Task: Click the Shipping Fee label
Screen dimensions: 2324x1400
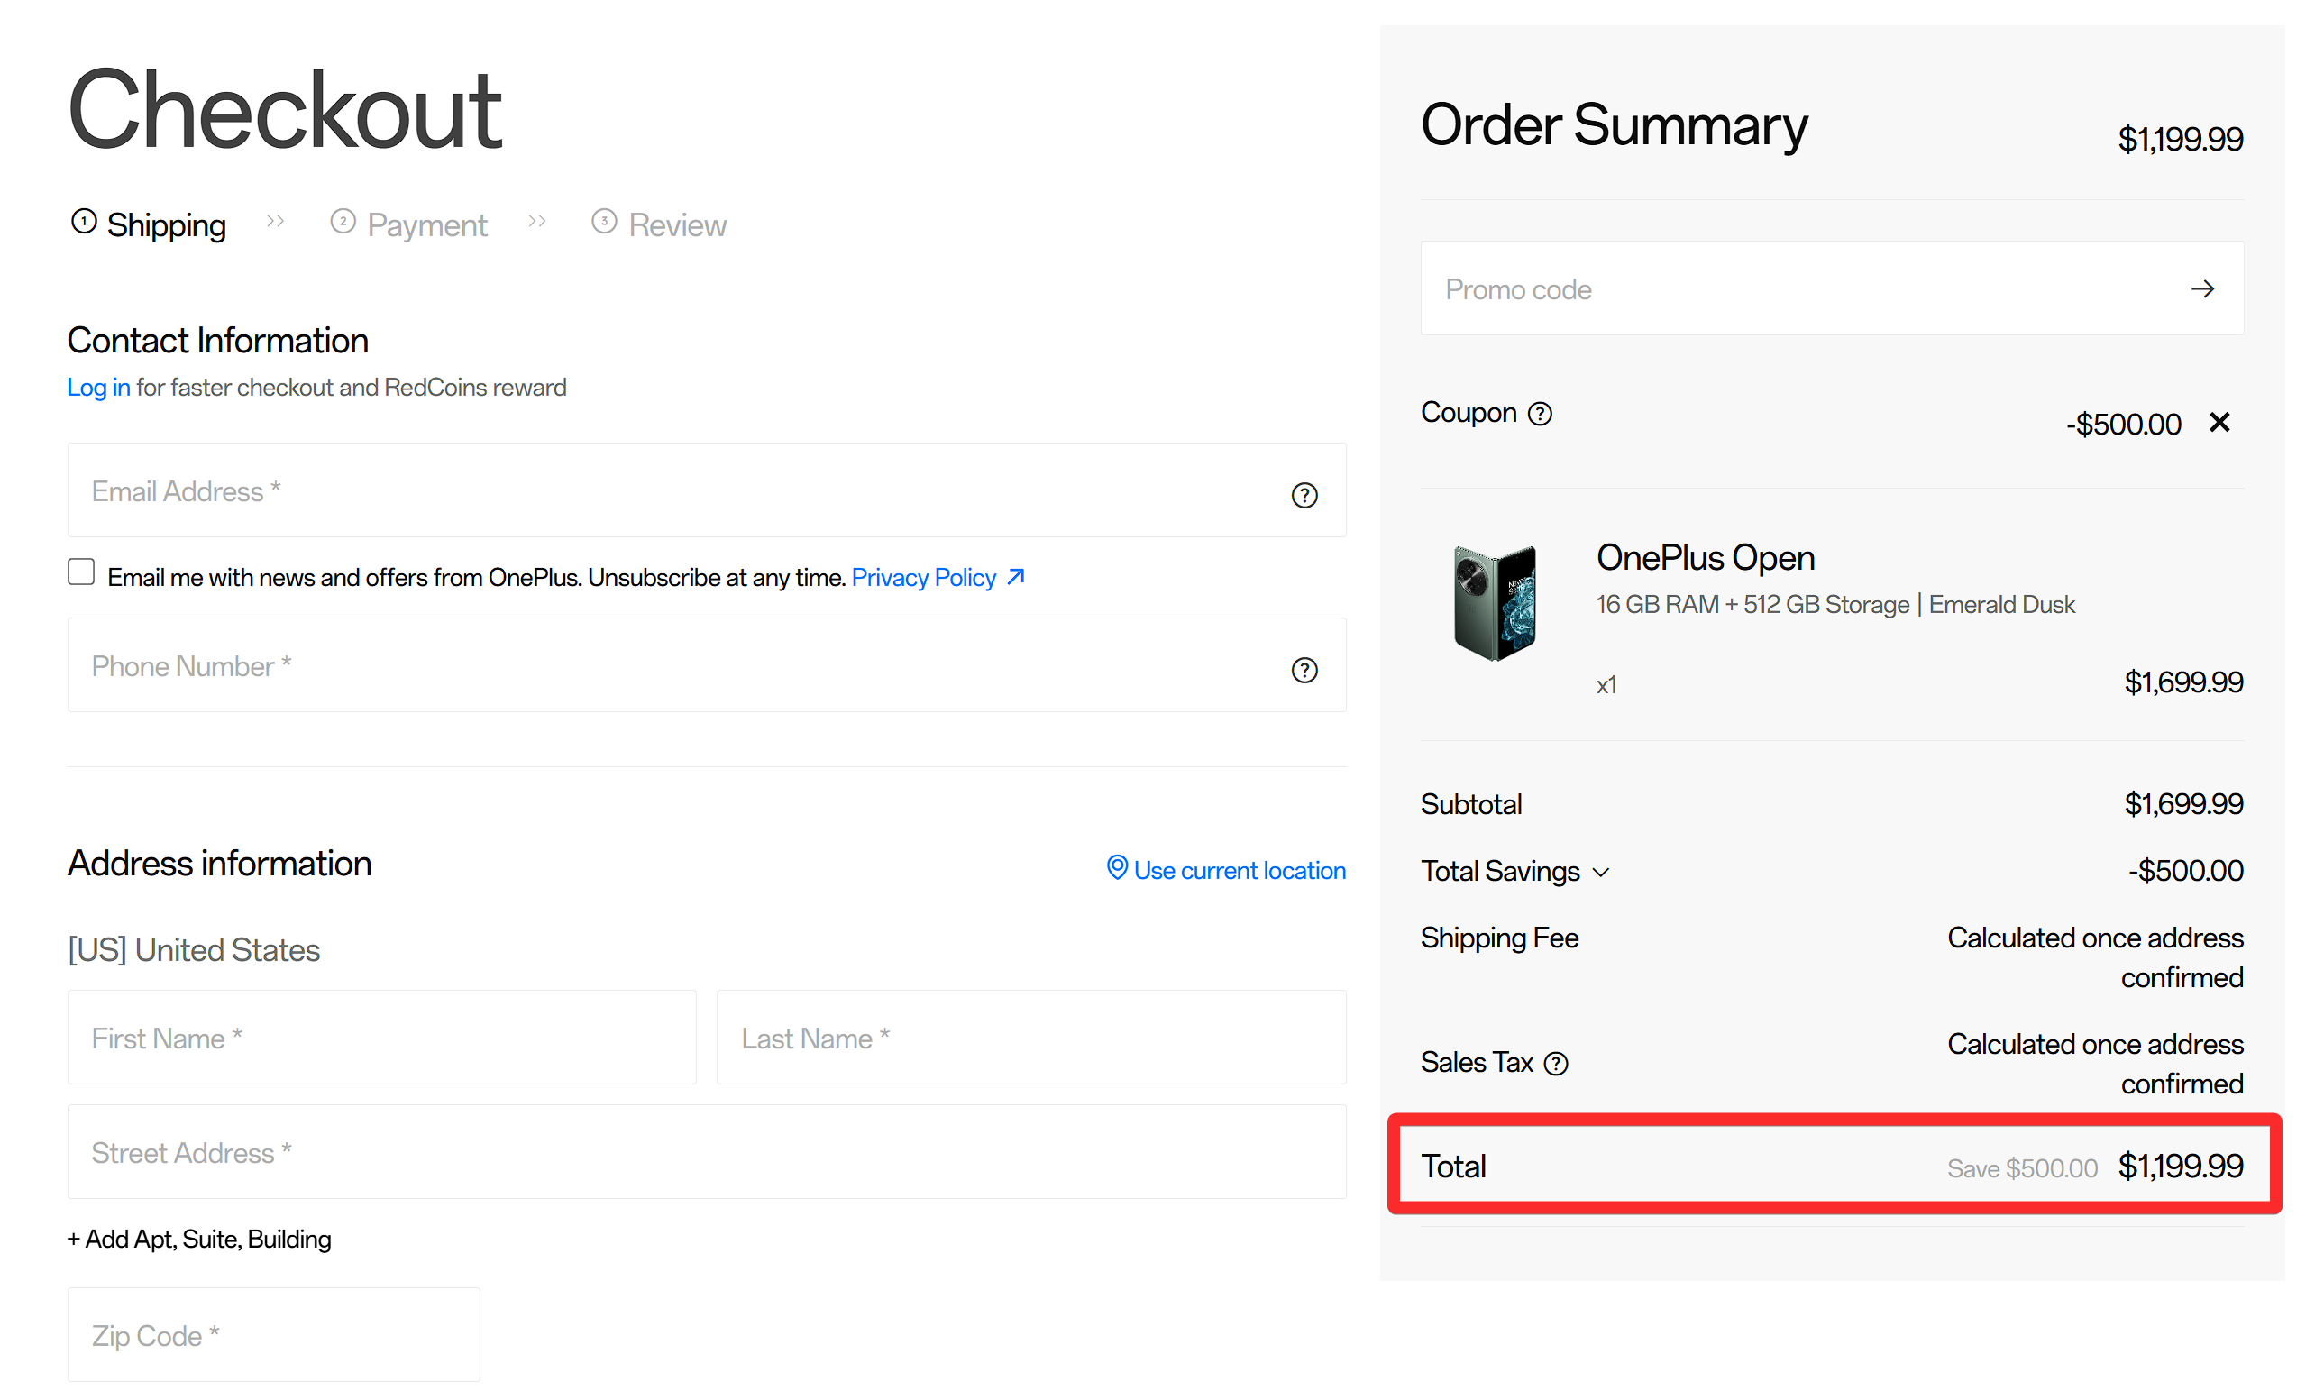Action: (x=1500, y=938)
